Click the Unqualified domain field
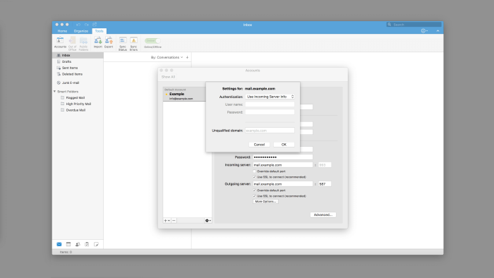This screenshot has height=278, width=494. pos(270,131)
